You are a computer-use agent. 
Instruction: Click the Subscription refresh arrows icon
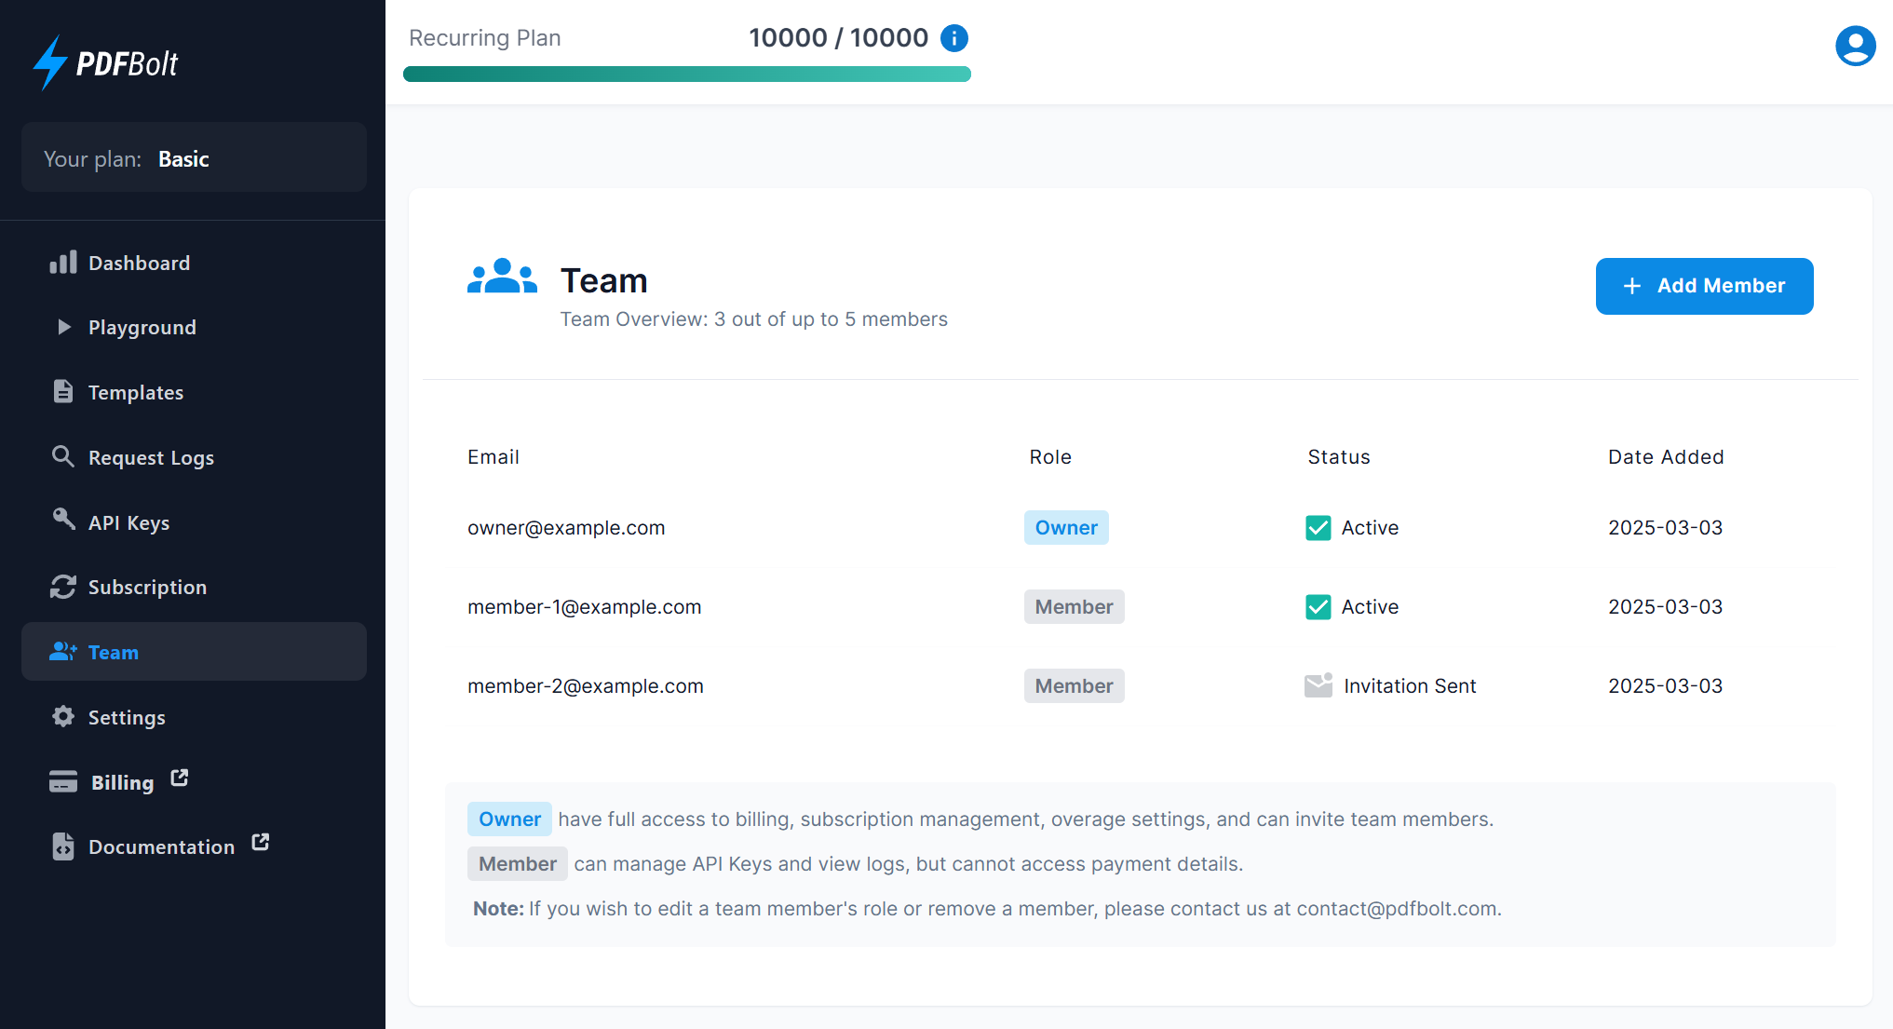[62, 587]
